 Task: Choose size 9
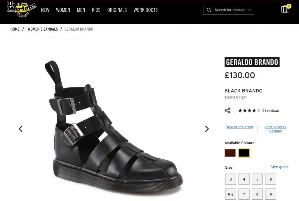coord(271,194)
